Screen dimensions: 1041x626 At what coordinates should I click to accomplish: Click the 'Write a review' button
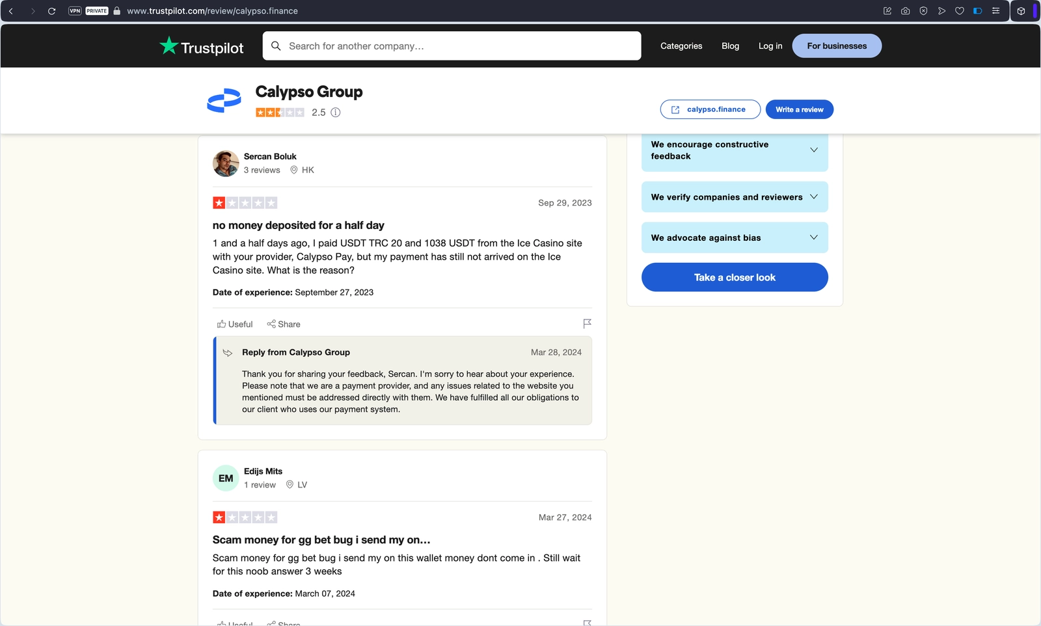tap(799, 109)
